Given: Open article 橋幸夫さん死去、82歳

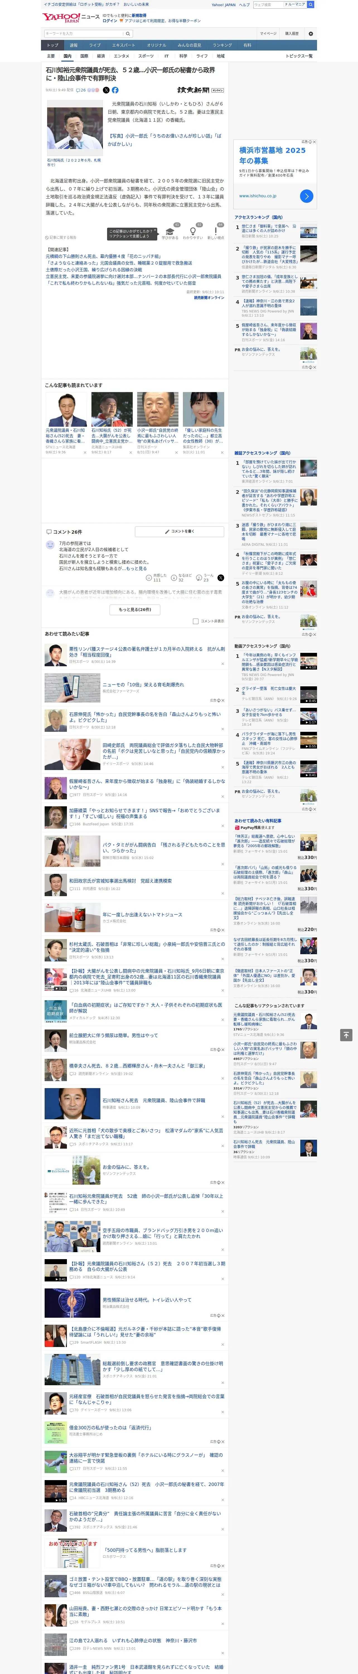Looking at the screenshot, I should [137, 1066].
